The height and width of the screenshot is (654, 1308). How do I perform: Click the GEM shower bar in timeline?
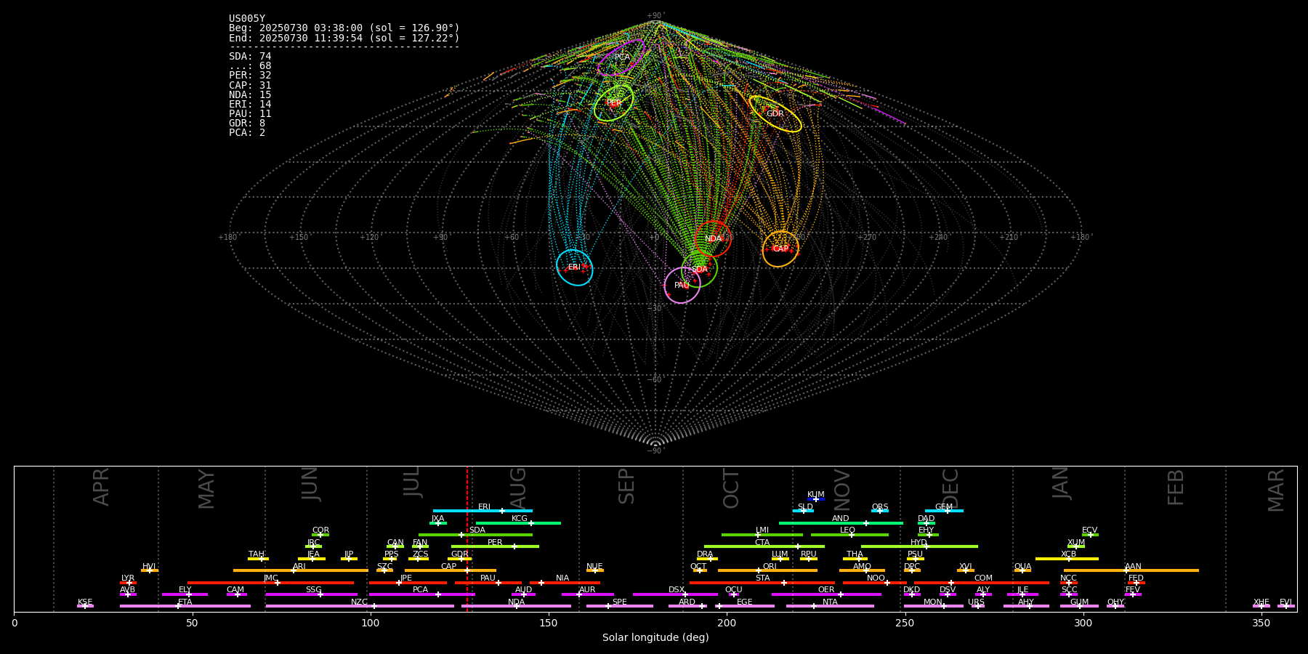coord(944,511)
